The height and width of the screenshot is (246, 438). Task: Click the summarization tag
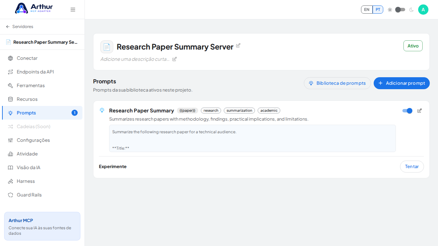[x=239, y=111]
